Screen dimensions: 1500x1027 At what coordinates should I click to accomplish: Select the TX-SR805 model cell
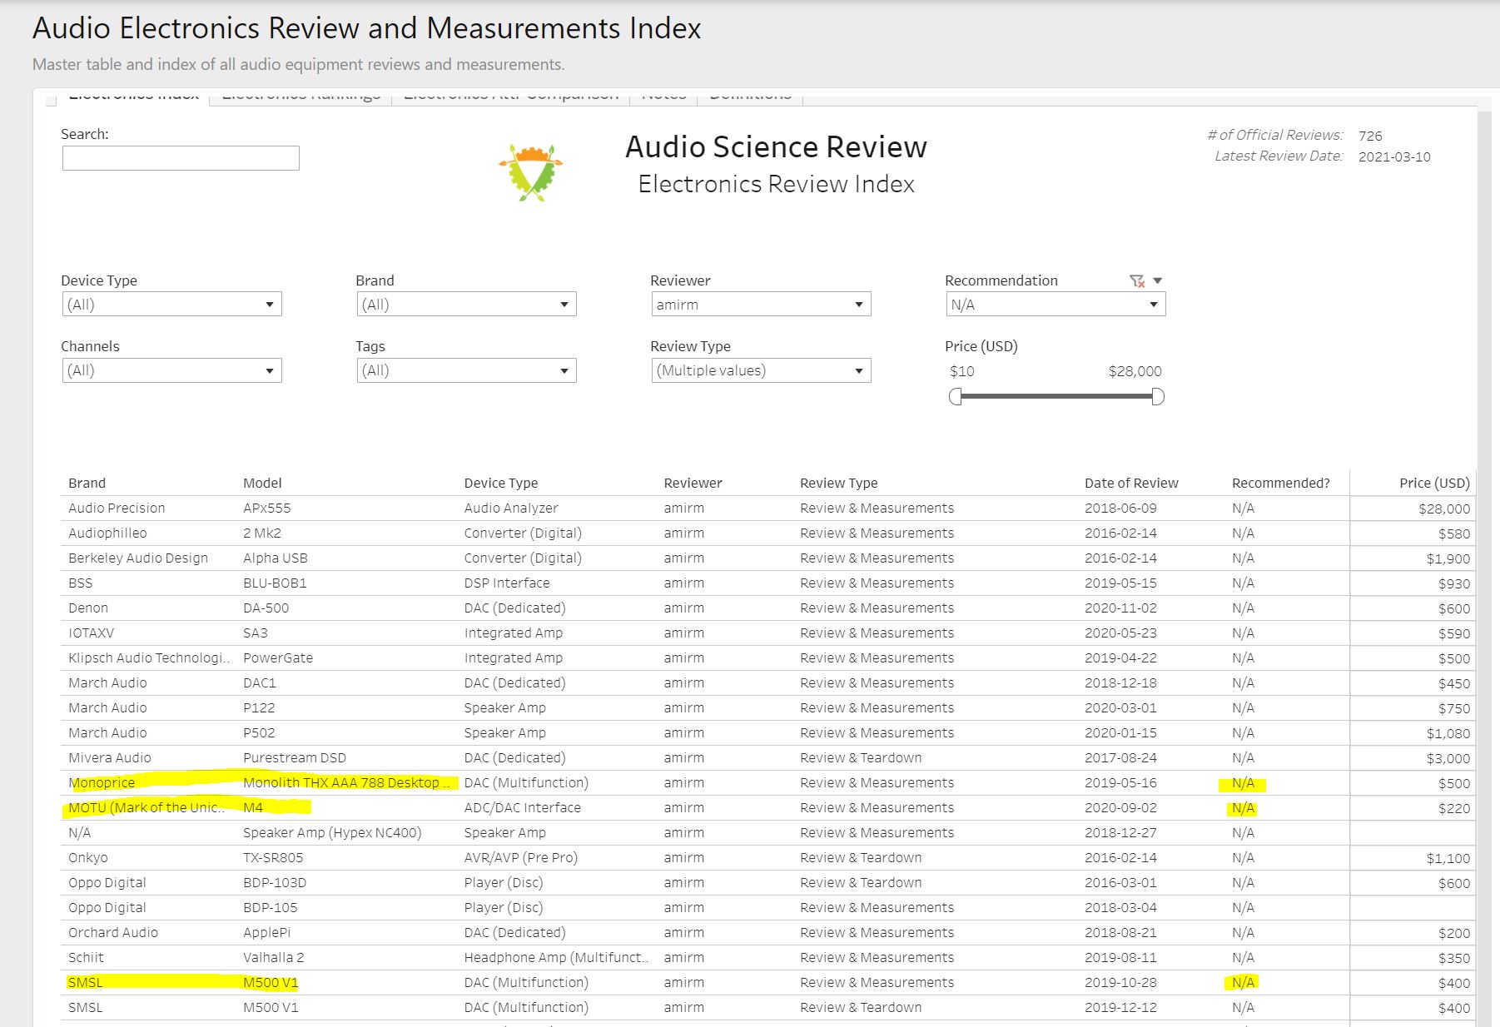click(273, 857)
